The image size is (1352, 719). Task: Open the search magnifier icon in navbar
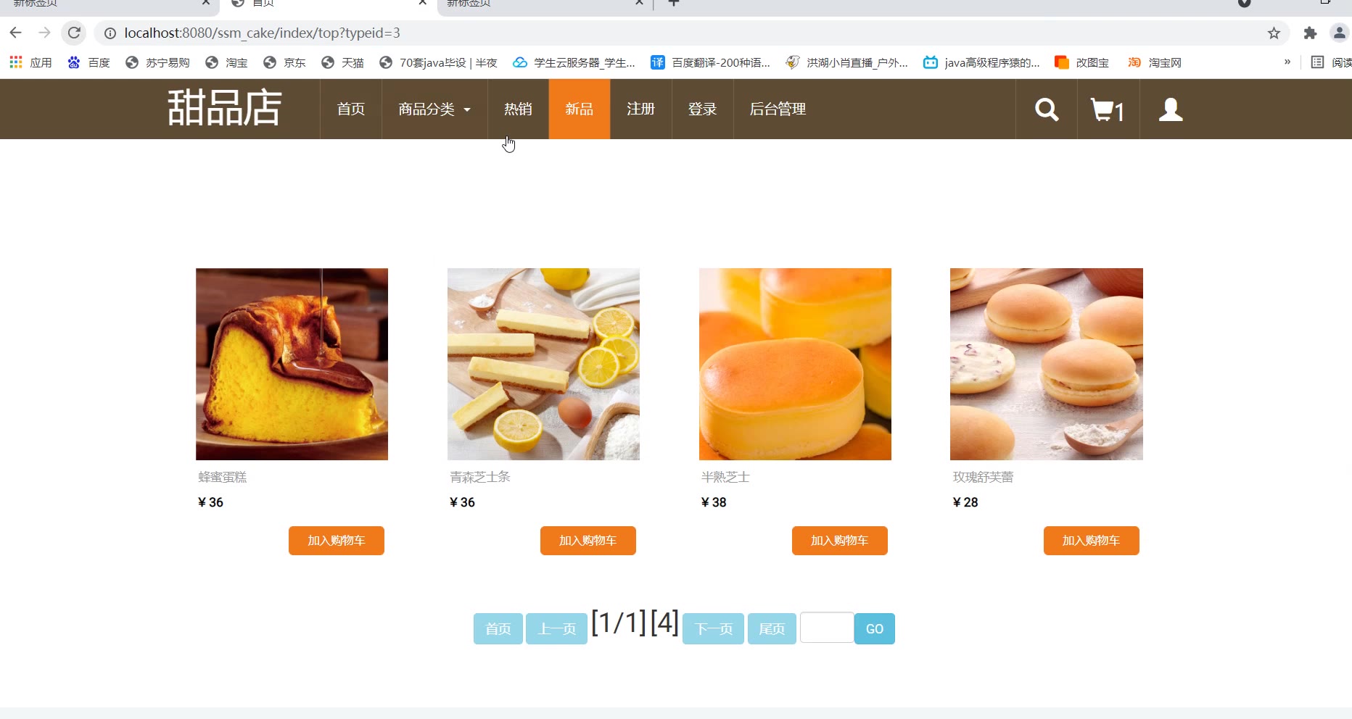[x=1047, y=109]
